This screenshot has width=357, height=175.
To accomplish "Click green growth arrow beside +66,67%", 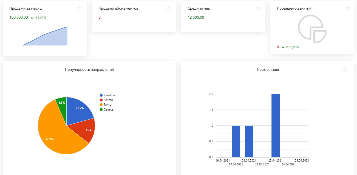I will pos(32,18).
